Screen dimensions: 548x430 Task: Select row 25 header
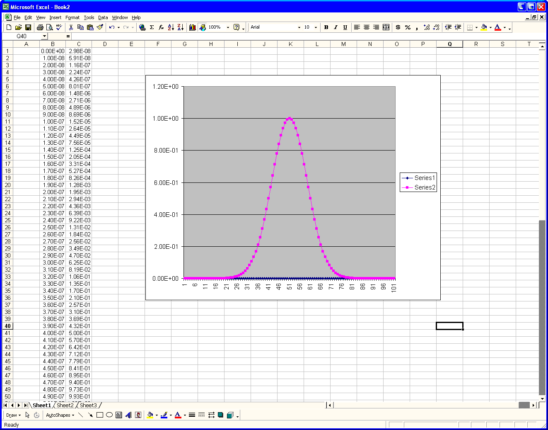(x=7, y=220)
